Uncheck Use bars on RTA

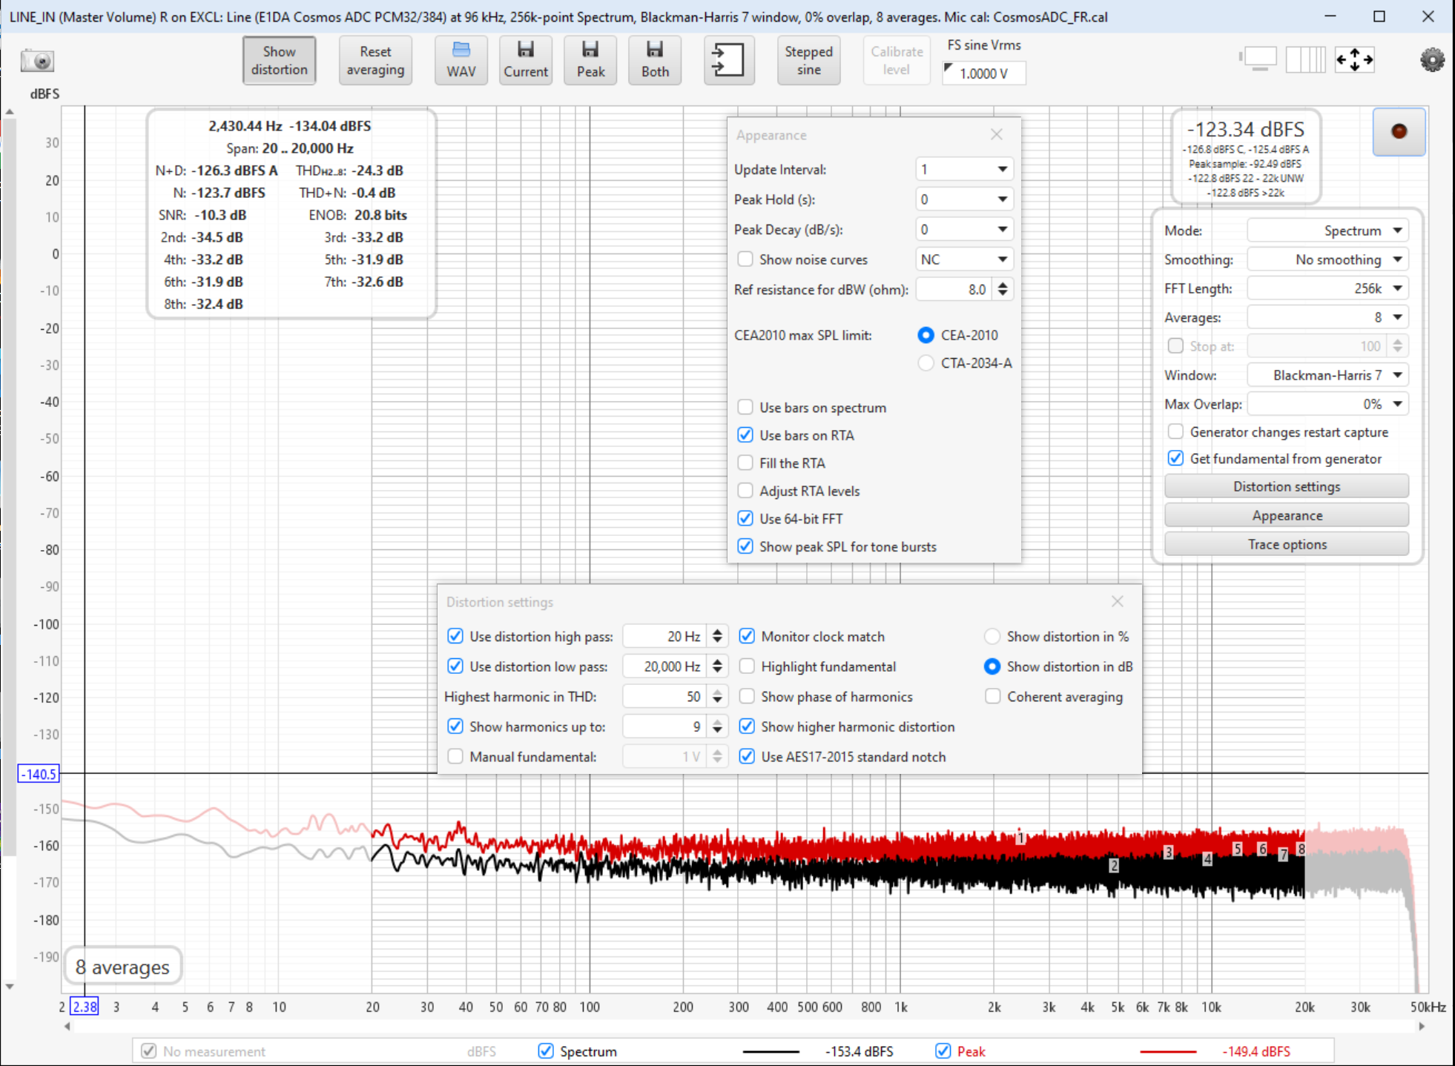click(745, 435)
